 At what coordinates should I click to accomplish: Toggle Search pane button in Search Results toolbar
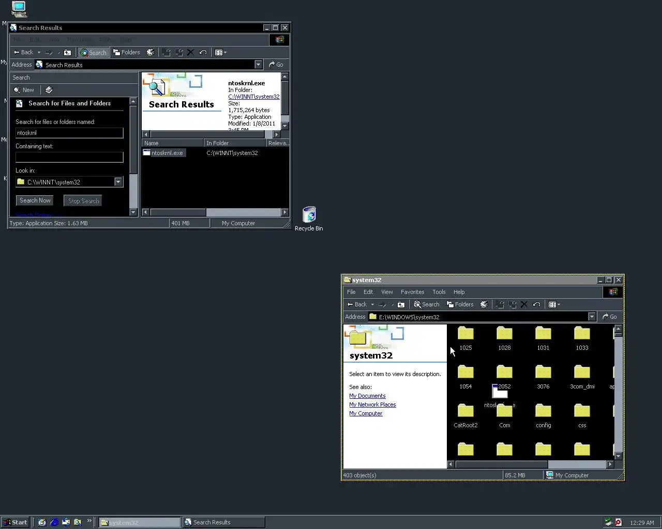point(93,52)
